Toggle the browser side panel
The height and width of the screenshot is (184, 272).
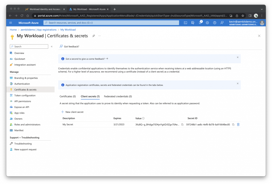(x=250, y=16)
